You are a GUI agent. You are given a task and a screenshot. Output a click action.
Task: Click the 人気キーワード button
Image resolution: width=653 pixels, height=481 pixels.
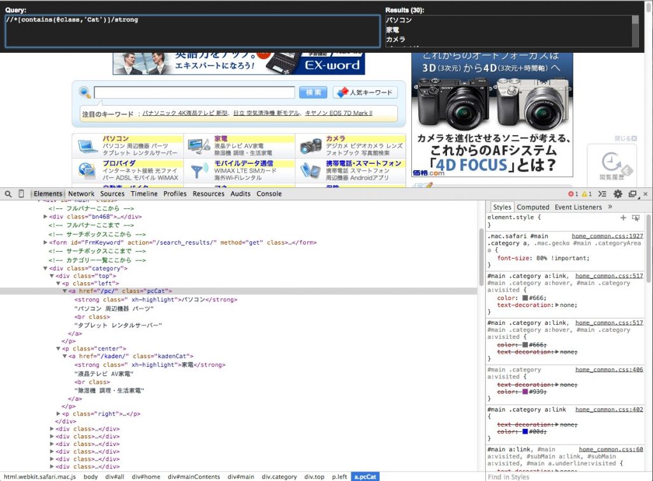point(365,92)
